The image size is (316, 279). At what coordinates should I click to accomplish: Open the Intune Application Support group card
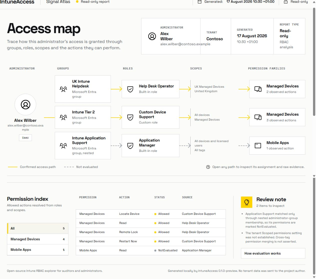coord(83,146)
